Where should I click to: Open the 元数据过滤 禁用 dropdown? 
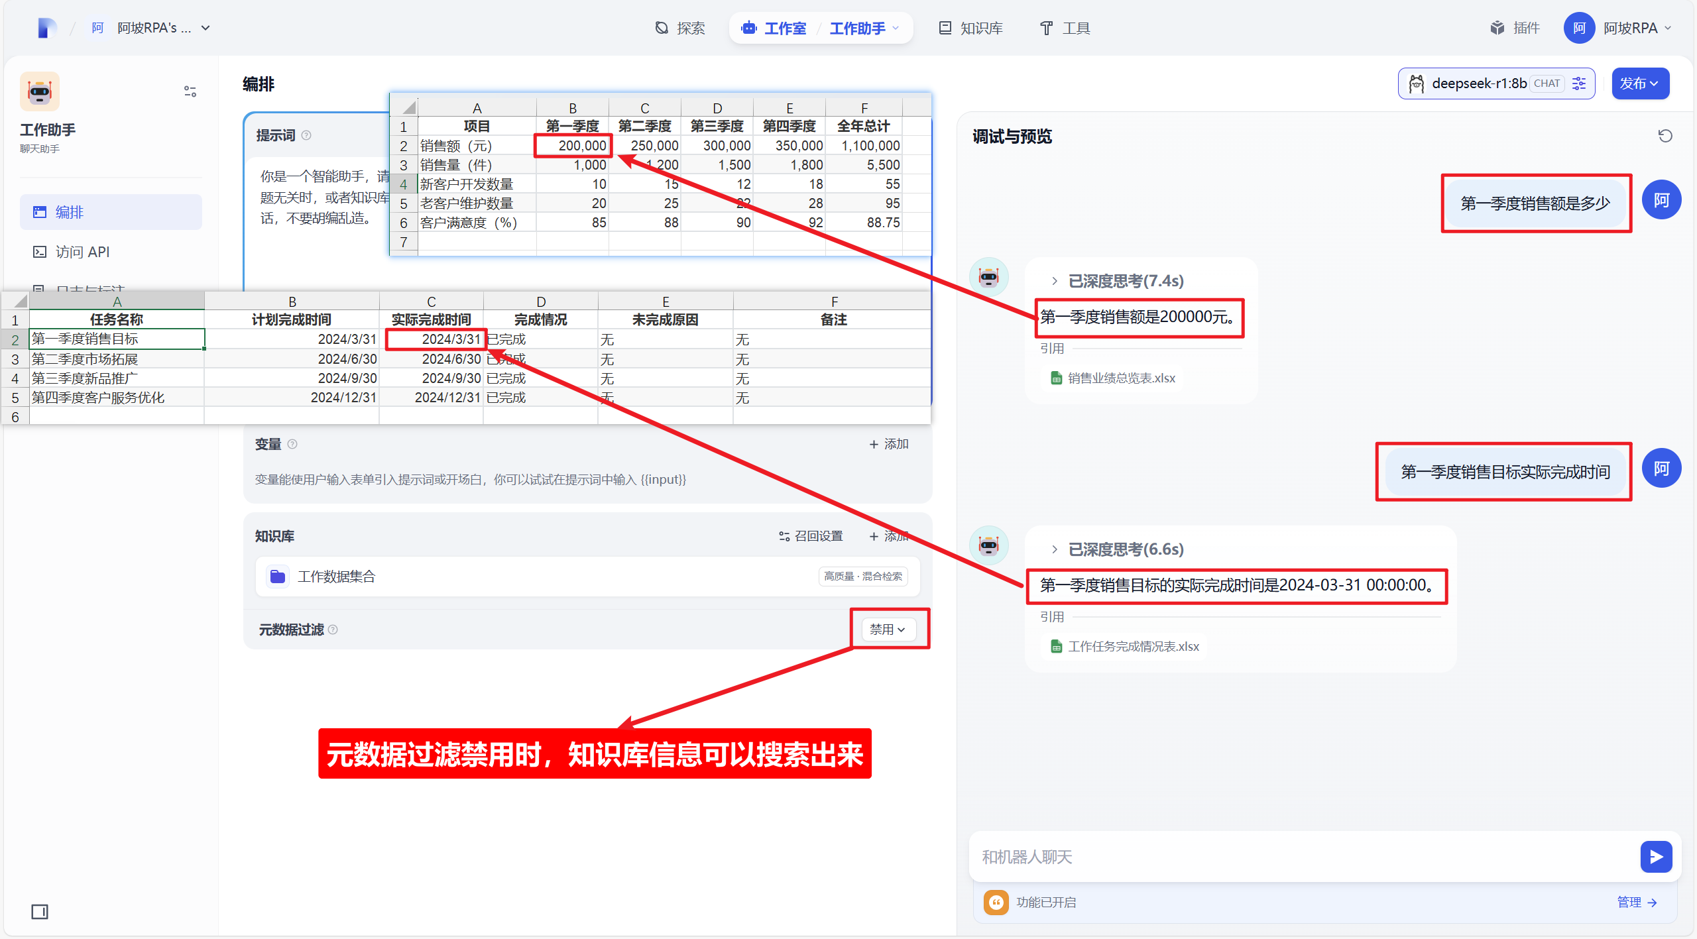point(888,629)
